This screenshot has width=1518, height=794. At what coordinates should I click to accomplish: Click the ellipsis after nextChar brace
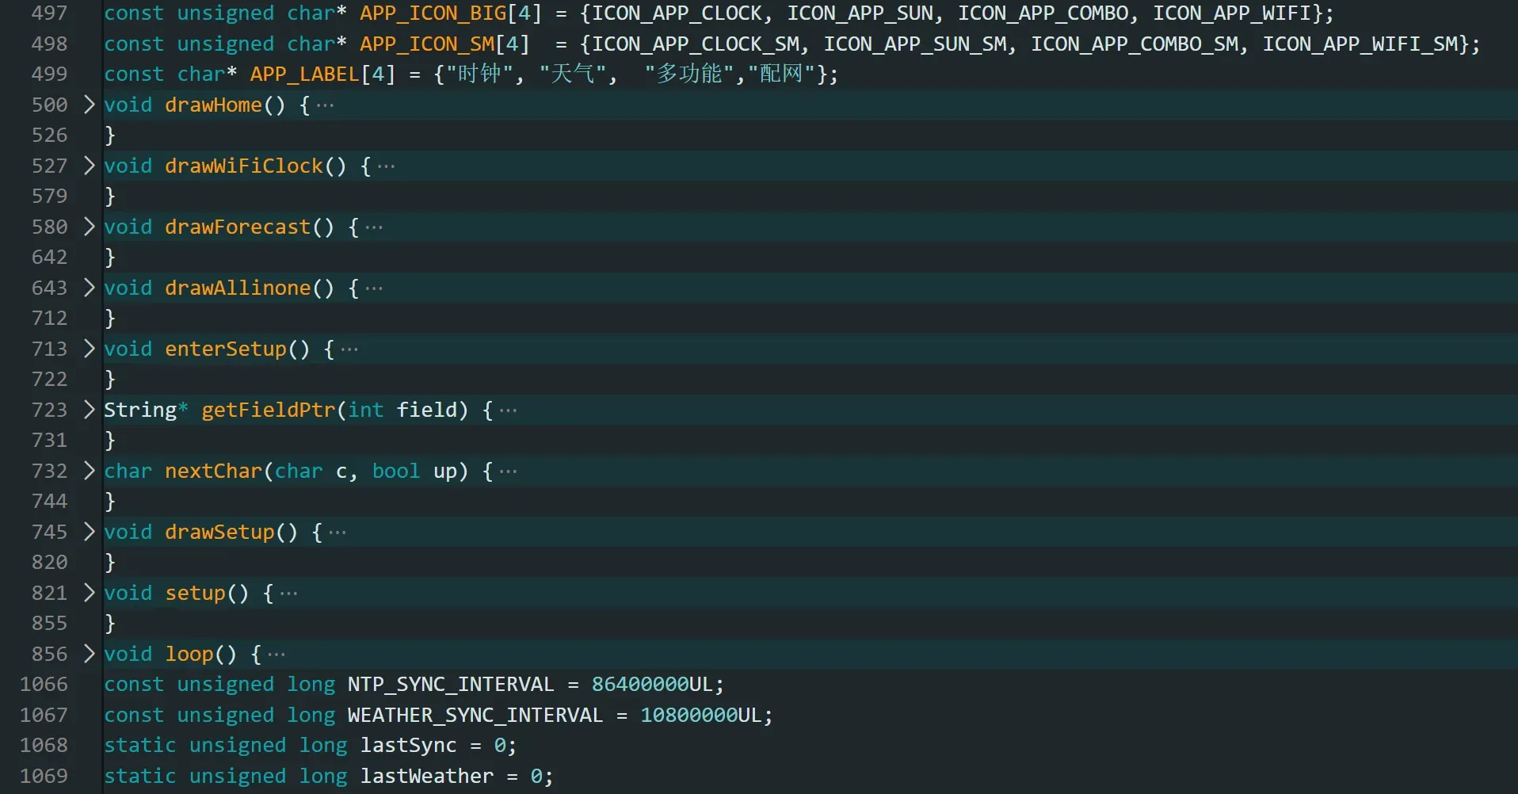(508, 471)
